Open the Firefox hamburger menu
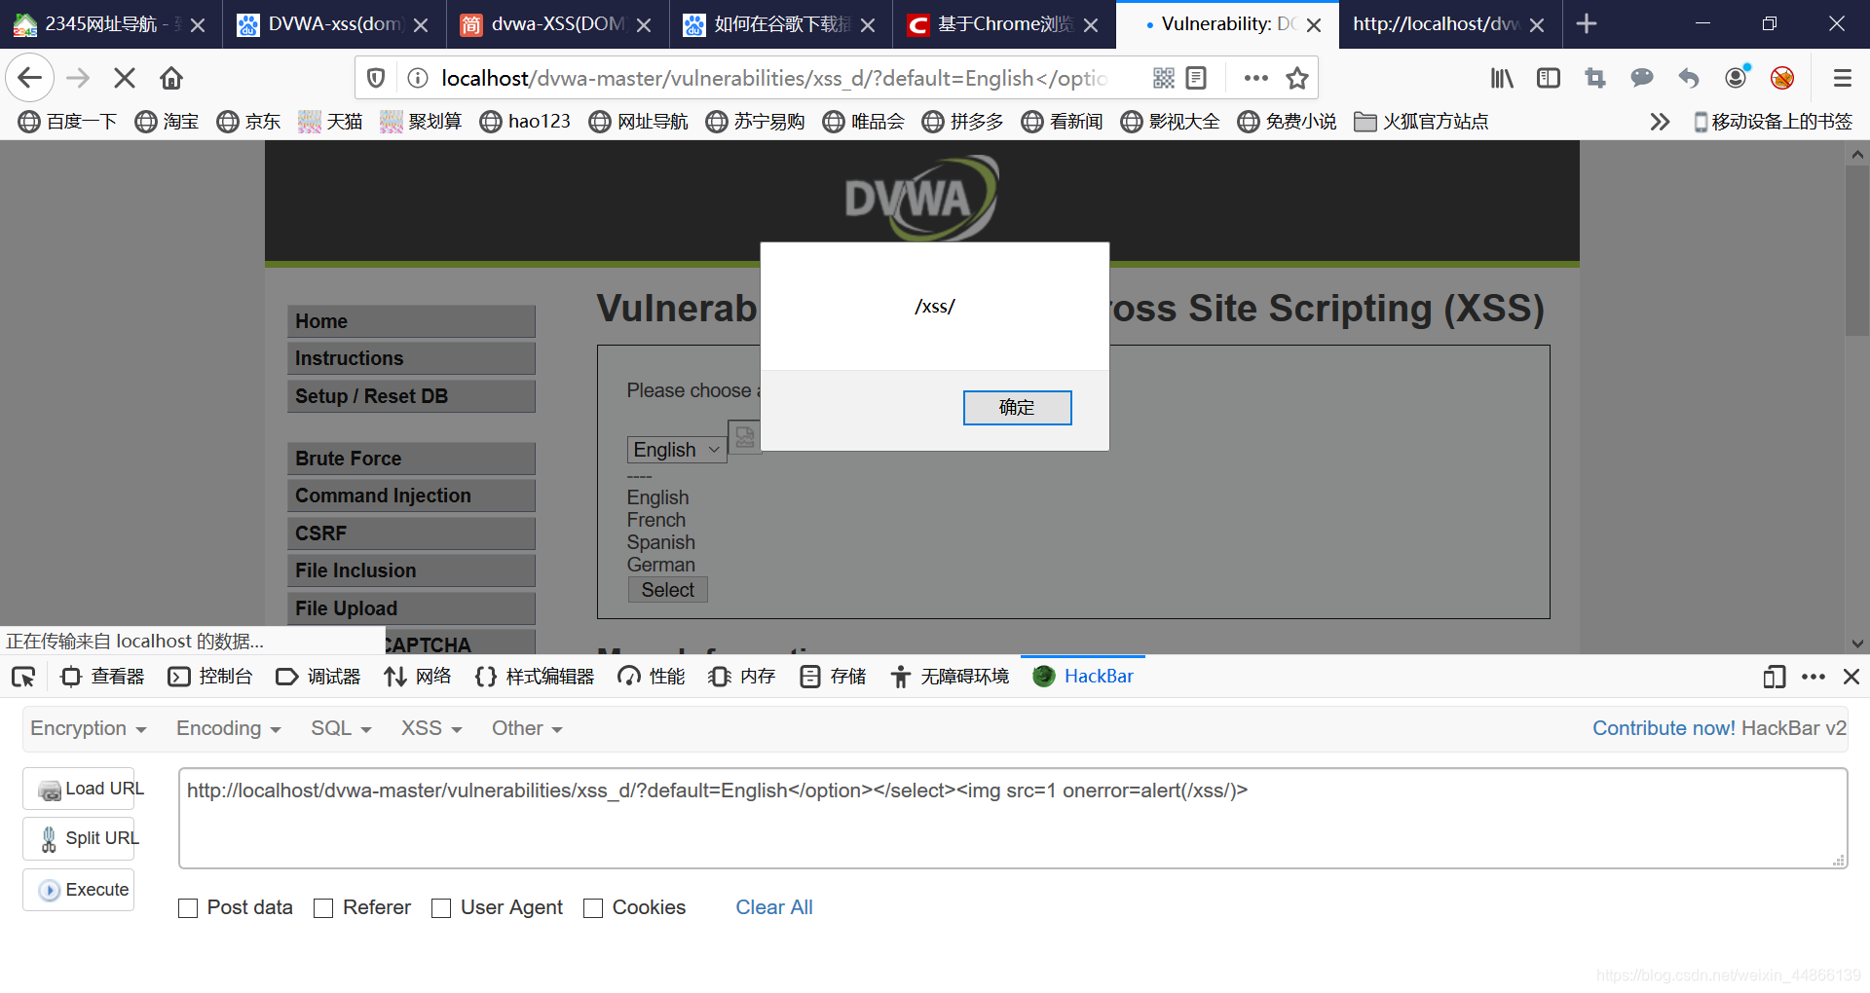Screen dimensions: 1870x993 pos(1842,78)
